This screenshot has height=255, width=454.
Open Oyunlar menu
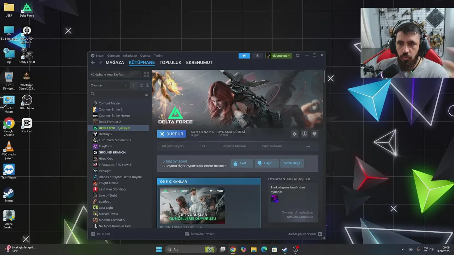point(145,56)
